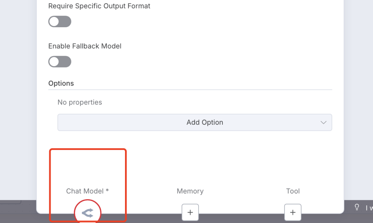This screenshot has width=373, height=223.
Task: Click the Tool connector label
Action: coord(293,191)
